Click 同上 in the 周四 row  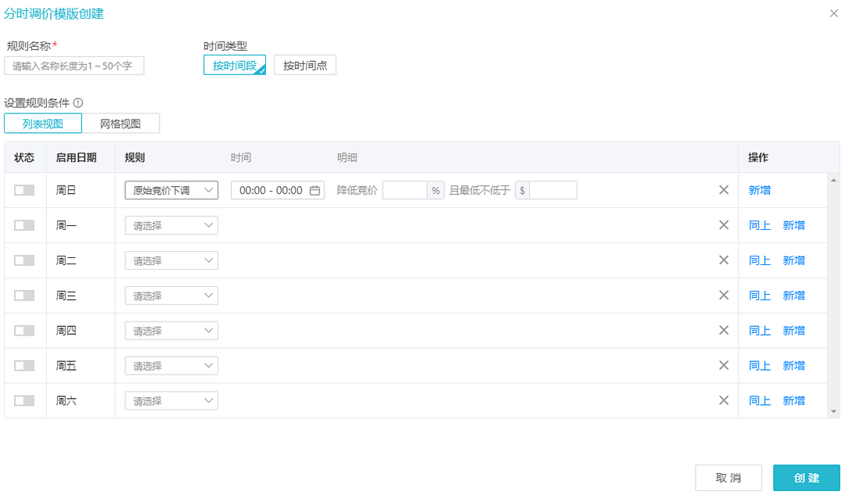[759, 330]
